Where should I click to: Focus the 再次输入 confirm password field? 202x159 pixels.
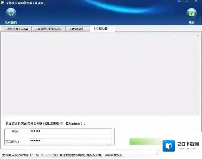(70, 141)
